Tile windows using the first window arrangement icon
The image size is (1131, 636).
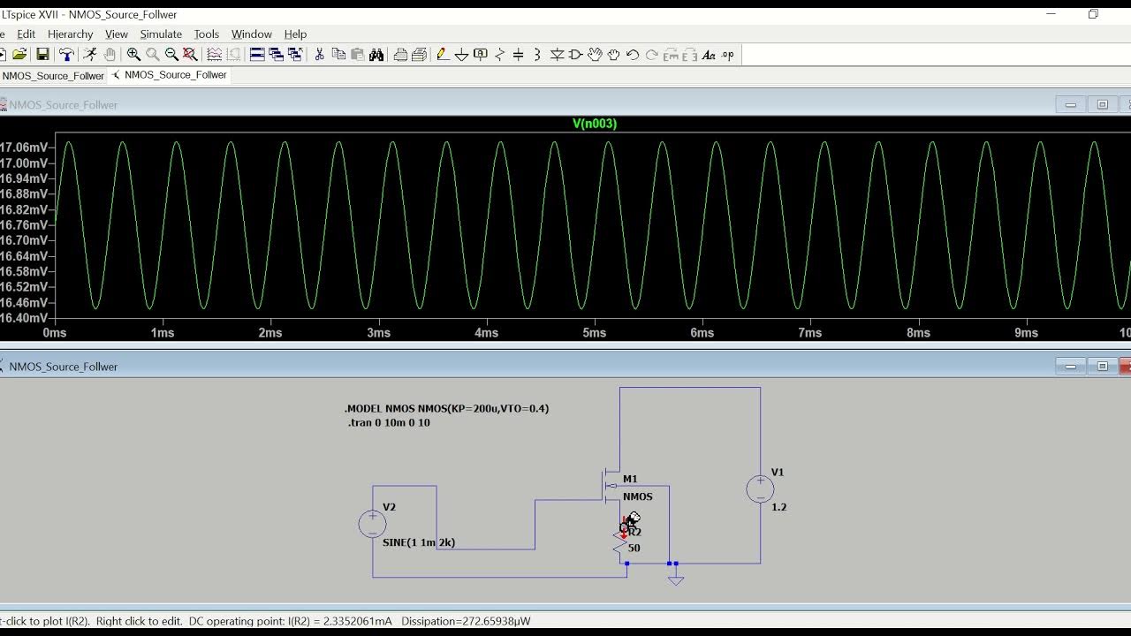[x=257, y=55]
